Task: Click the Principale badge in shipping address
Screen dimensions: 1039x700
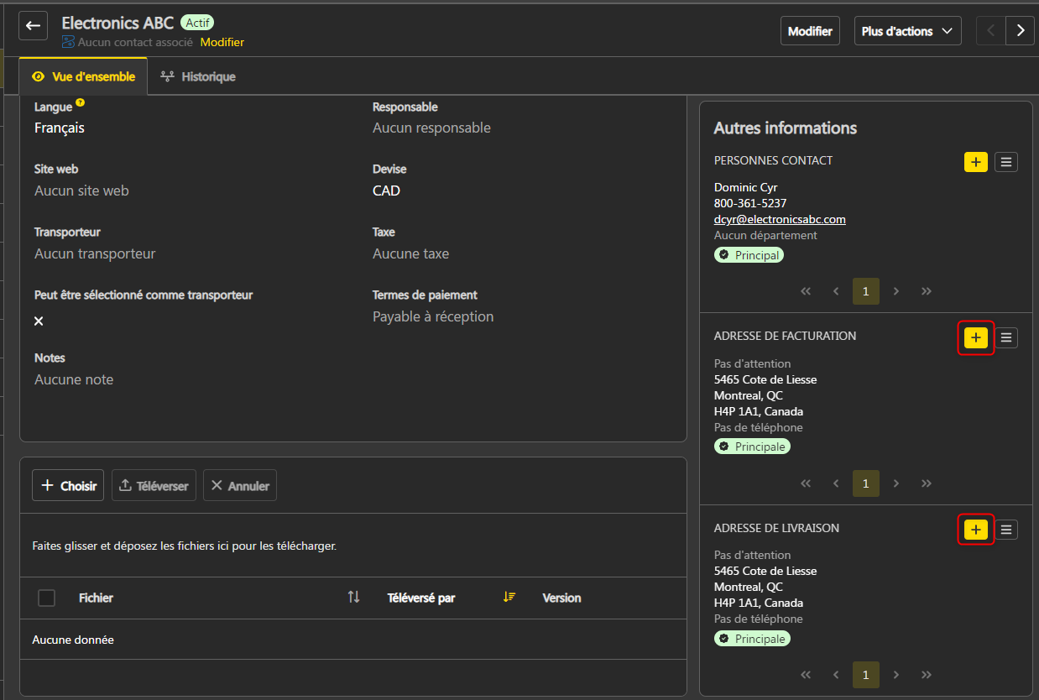Action: coord(752,638)
